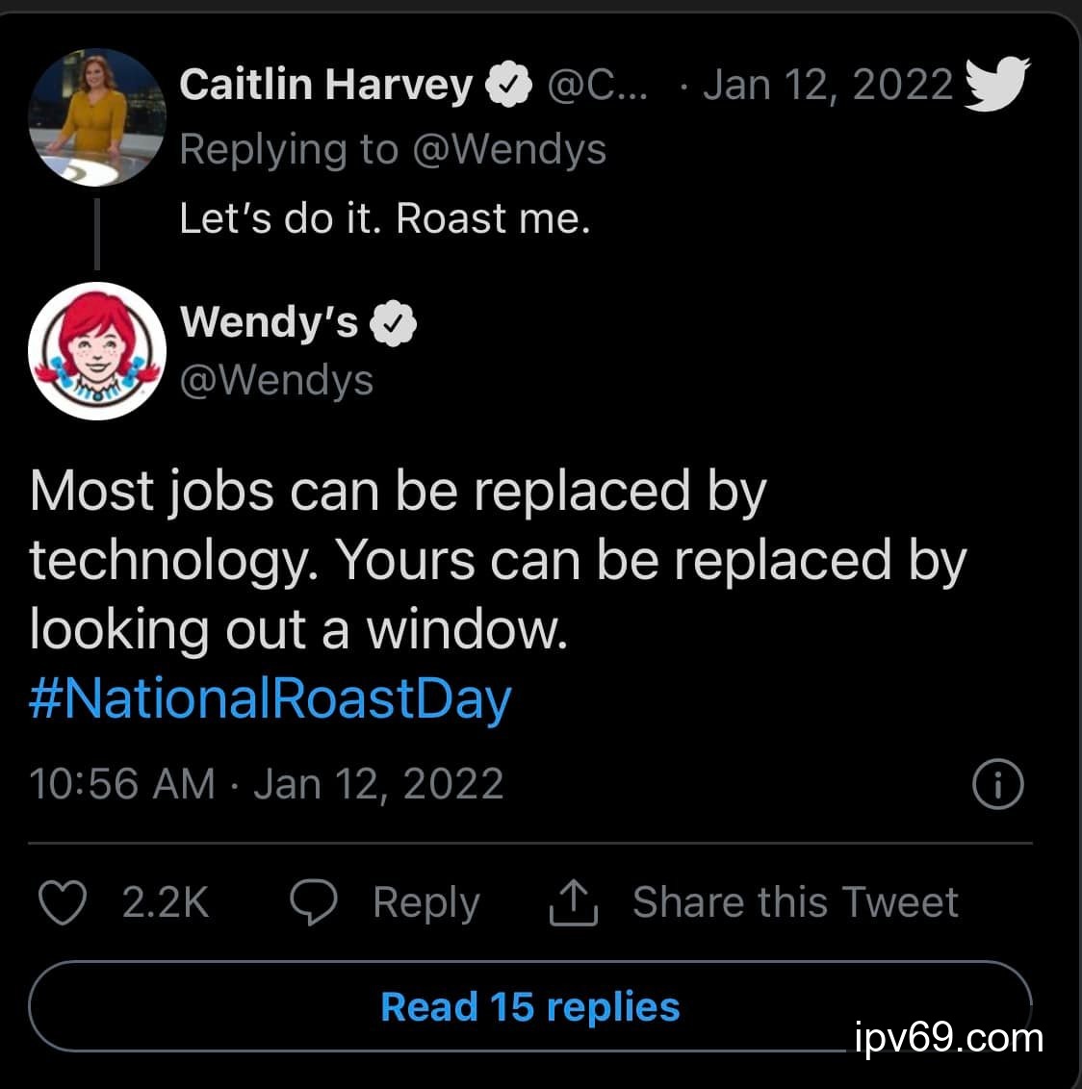Open Wendy's logo profile picture
Viewport: 1082px width, 1089px height.
coord(97,351)
